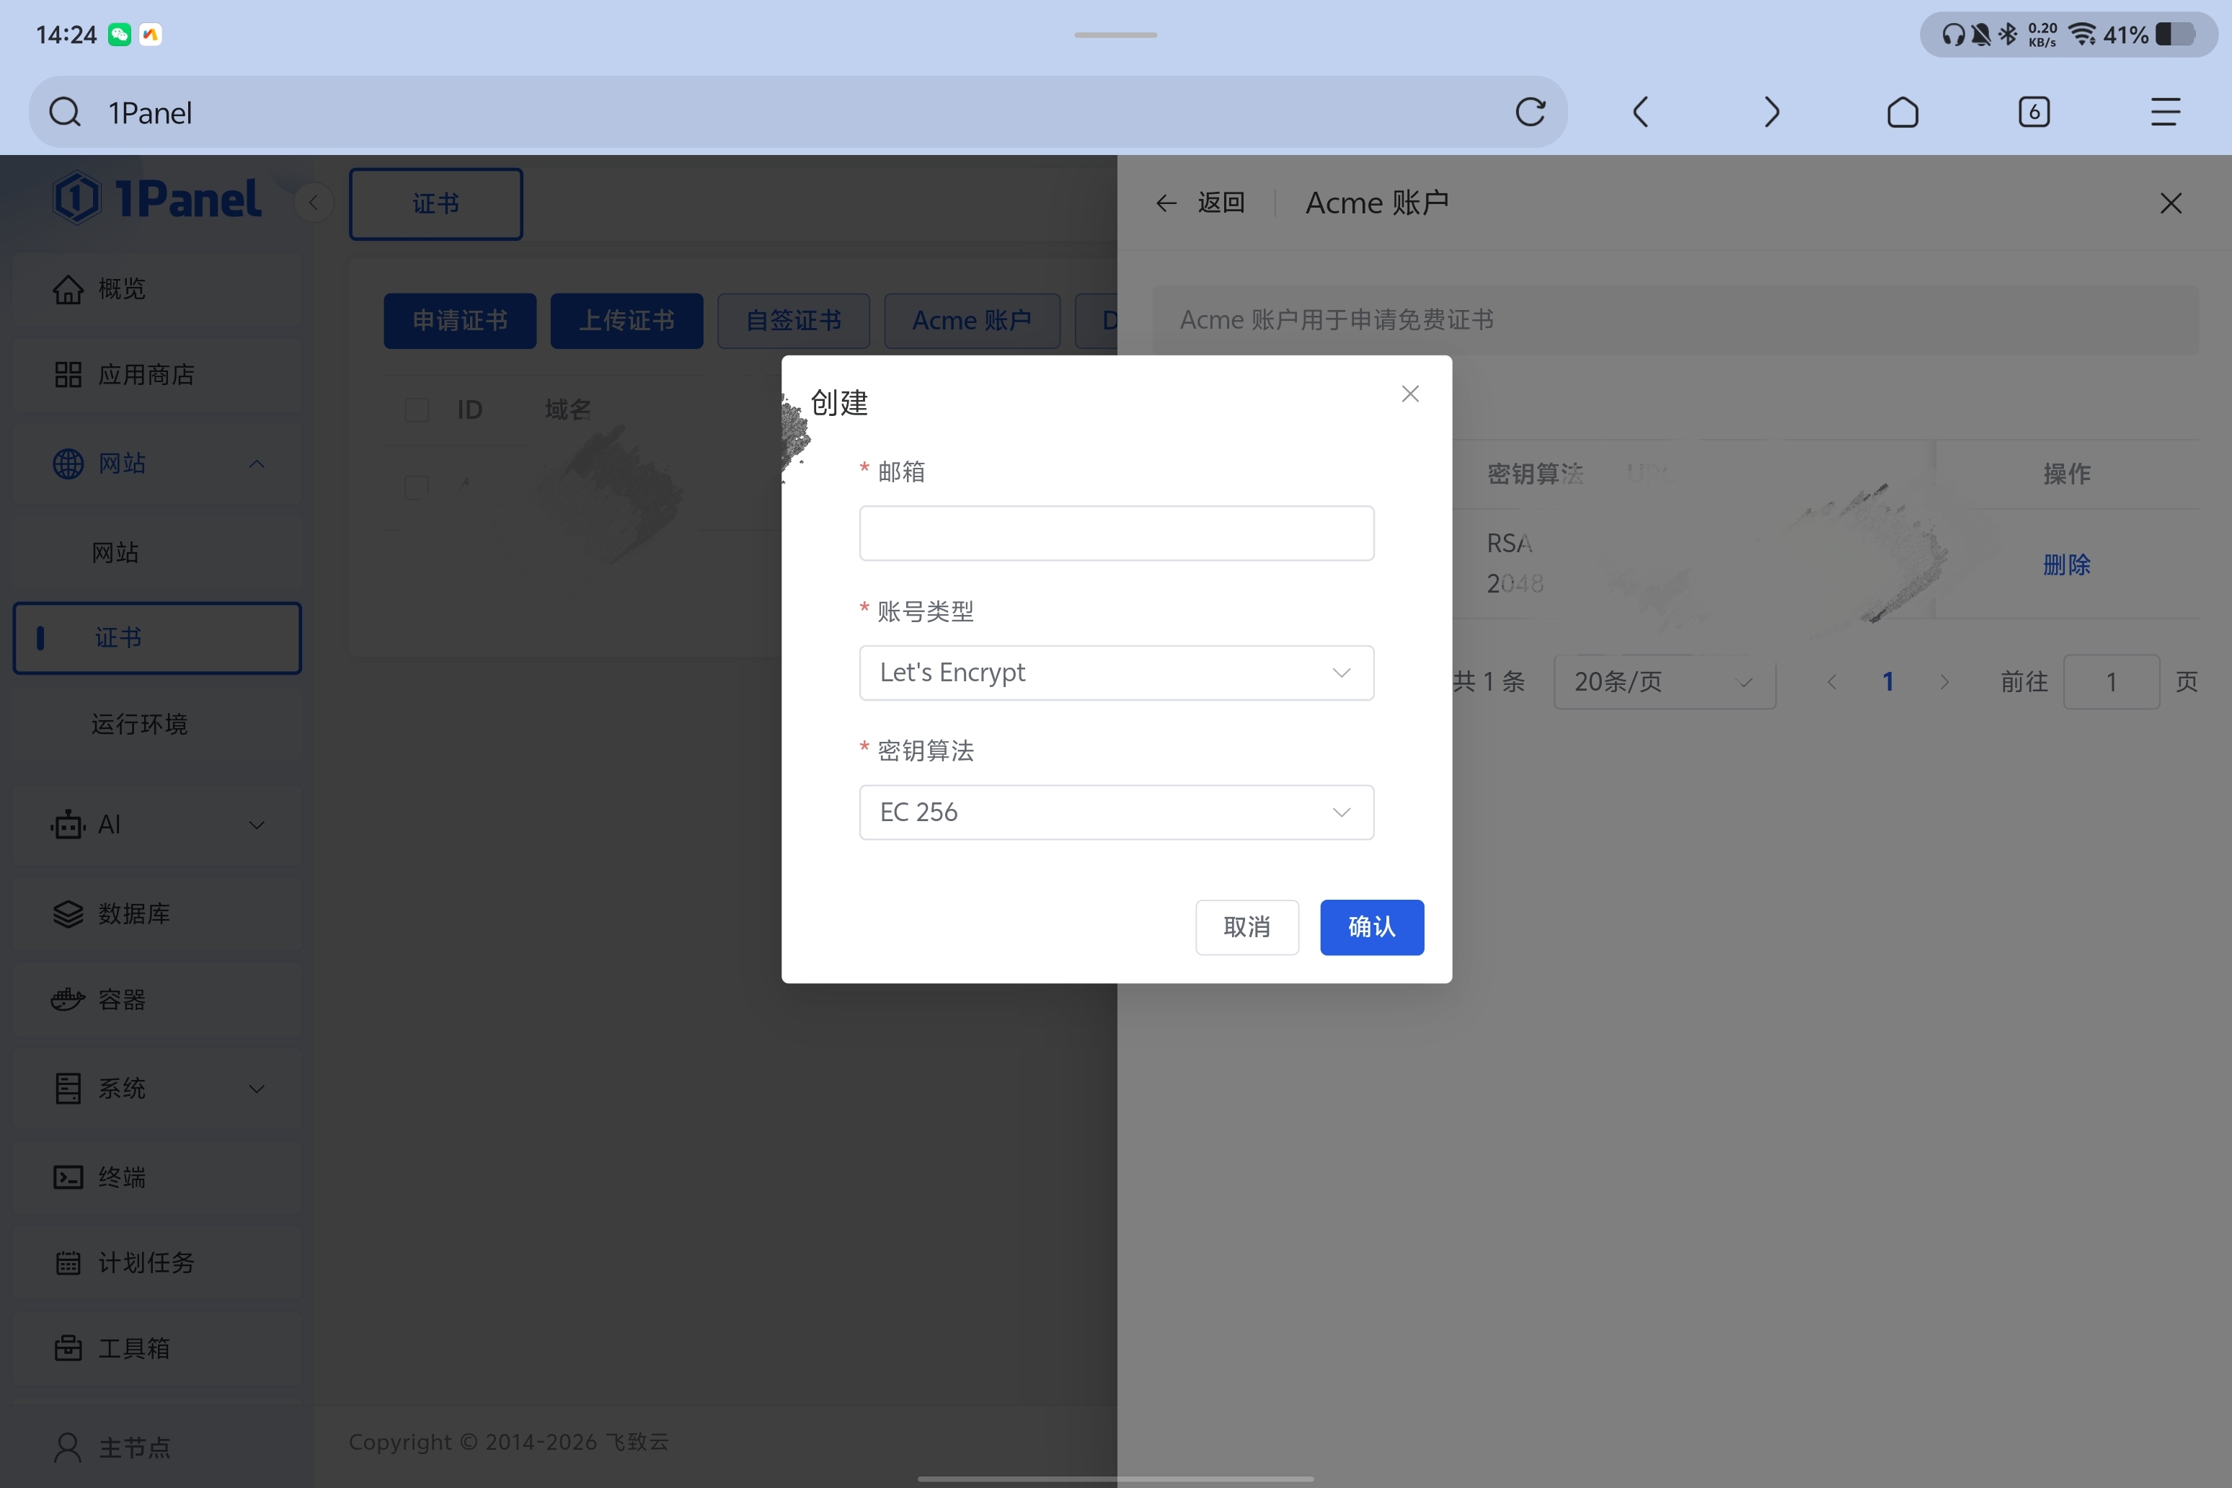Reload the page with the refresh icon
The height and width of the screenshot is (1488, 2232).
1530,112
